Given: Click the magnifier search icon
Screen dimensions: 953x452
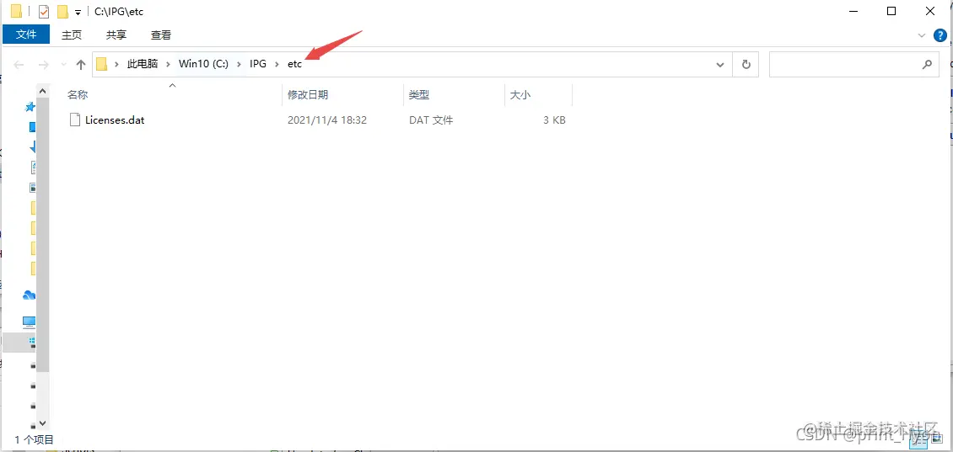Looking at the screenshot, I should point(928,64).
